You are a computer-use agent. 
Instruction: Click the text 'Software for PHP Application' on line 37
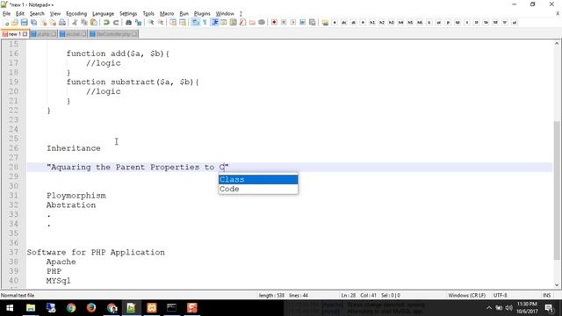(96, 252)
